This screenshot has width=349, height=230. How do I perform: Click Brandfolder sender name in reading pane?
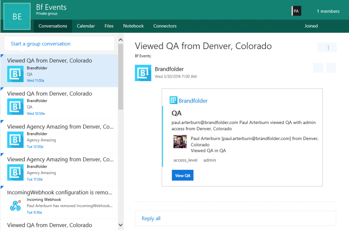[169, 69]
